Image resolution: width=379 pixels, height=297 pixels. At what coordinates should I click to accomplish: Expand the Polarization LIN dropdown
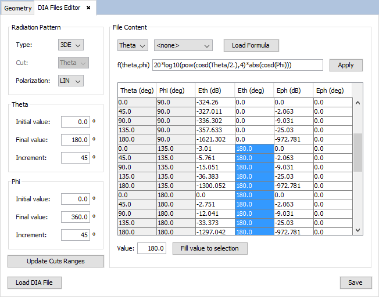tap(71, 81)
